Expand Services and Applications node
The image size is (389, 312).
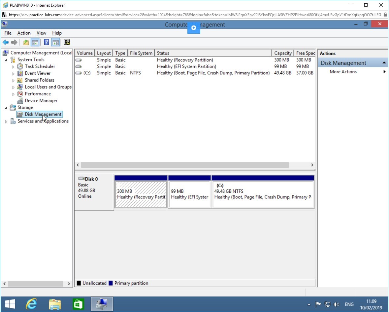pyautogui.click(x=6, y=121)
